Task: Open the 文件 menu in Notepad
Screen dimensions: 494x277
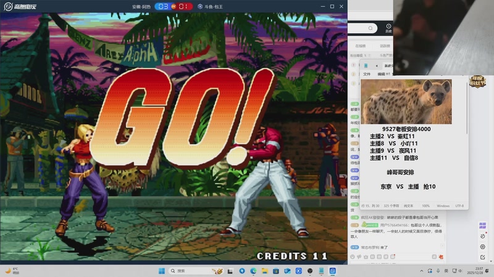Action: [x=367, y=74]
